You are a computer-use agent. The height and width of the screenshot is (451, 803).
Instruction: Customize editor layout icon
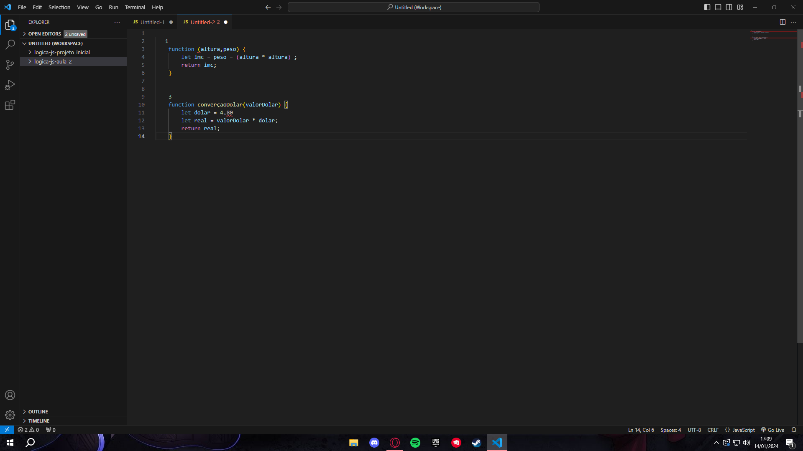740,7
